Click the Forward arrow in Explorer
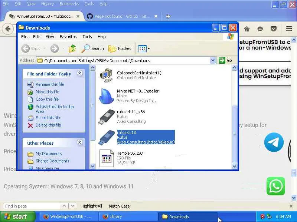The width and height of the screenshot is (297, 222). (55, 48)
